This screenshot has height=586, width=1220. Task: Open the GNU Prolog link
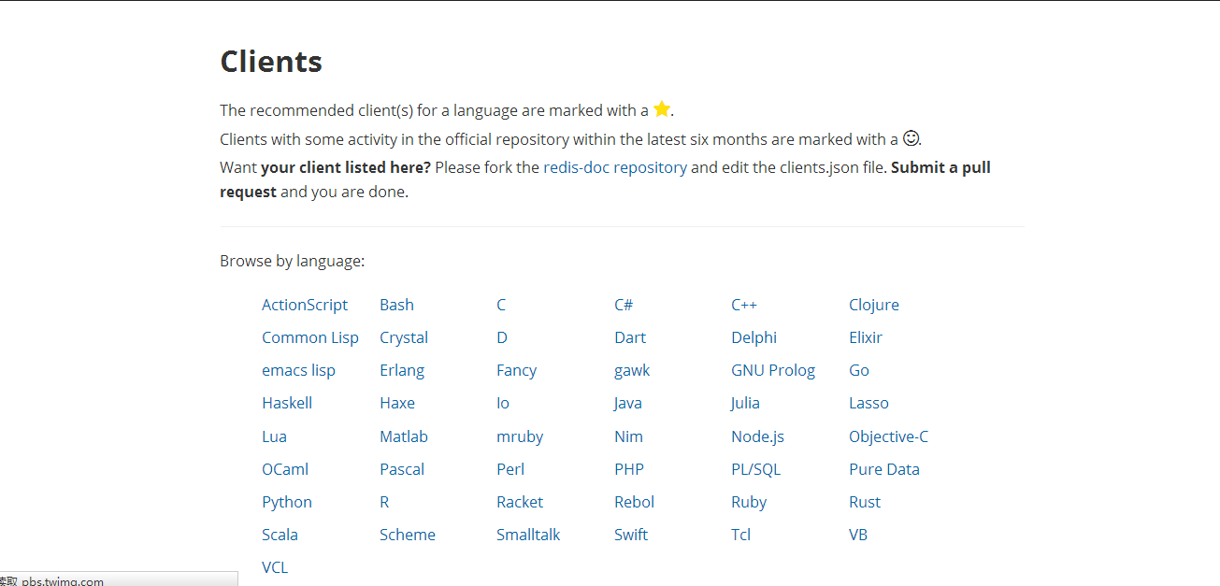pos(773,370)
